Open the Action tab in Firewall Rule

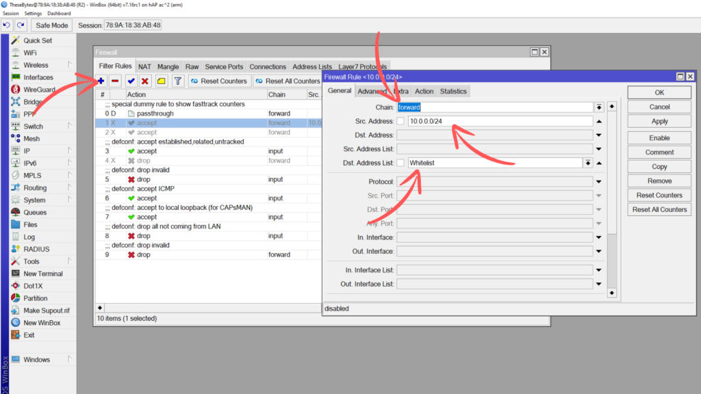point(424,91)
